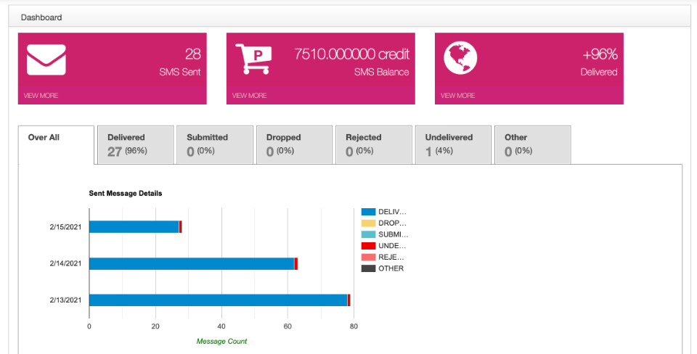697x354 pixels.
Task: Click the shopping cart icon on SMS Balance card
Action: 253,59
